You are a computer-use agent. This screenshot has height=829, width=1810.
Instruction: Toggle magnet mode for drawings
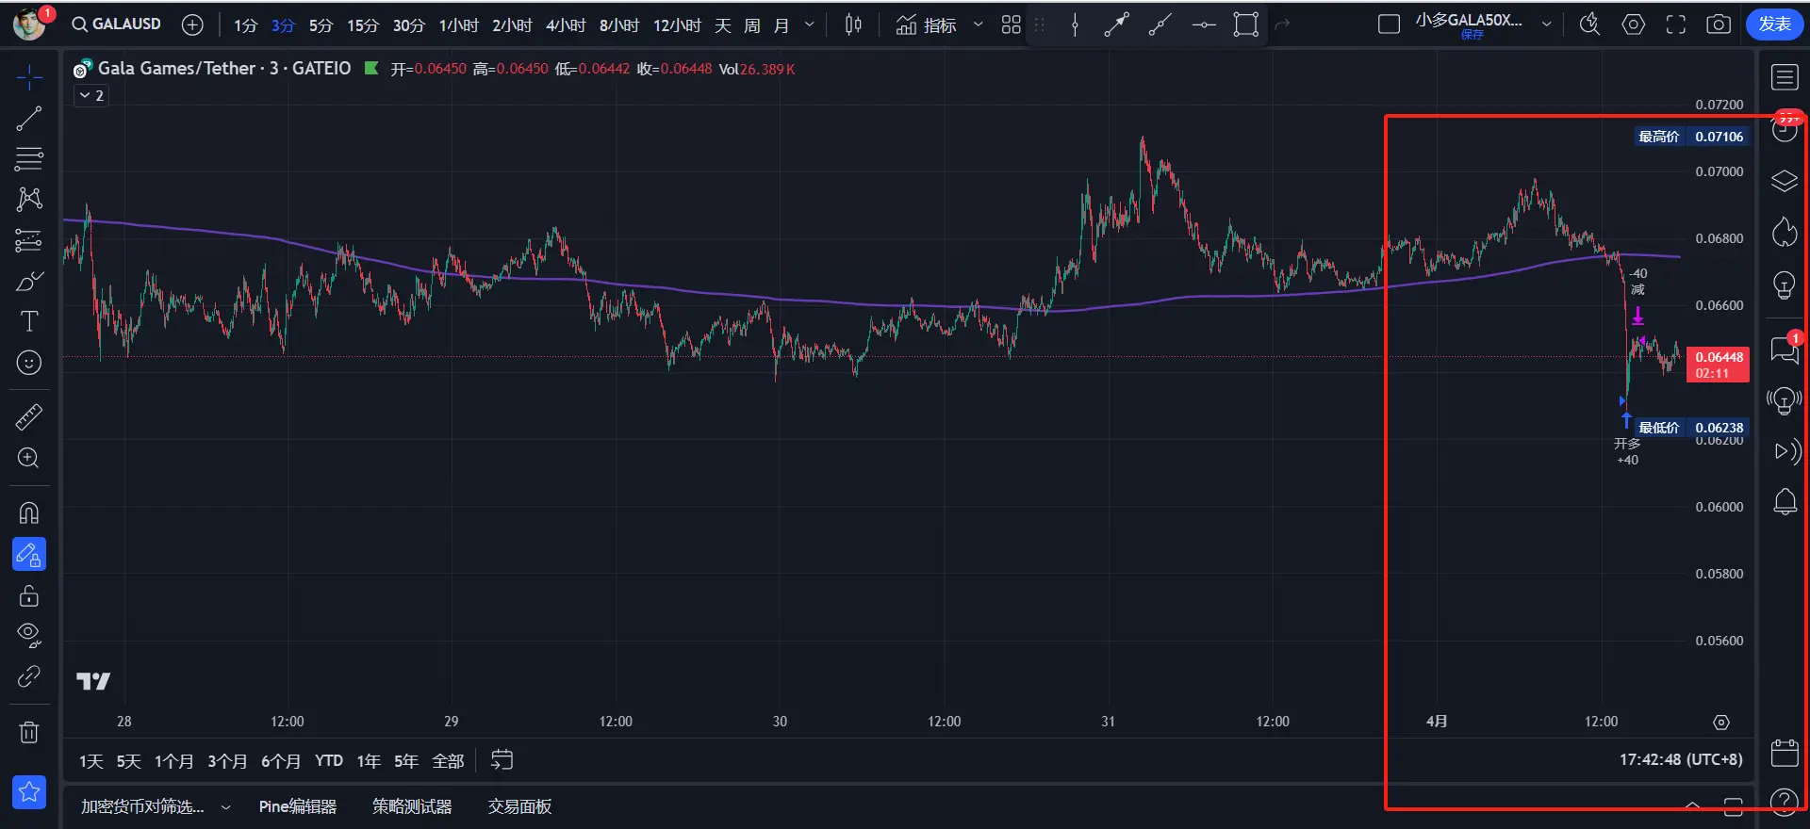pos(29,513)
